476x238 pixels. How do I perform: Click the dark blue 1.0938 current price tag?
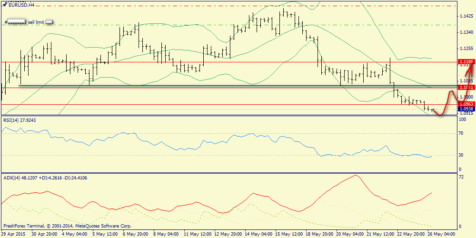[x=466, y=109]
